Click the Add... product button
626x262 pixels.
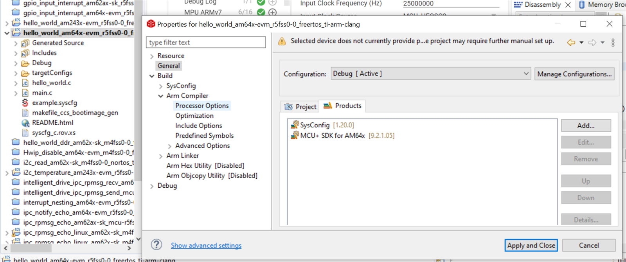[x=586, y=126]
